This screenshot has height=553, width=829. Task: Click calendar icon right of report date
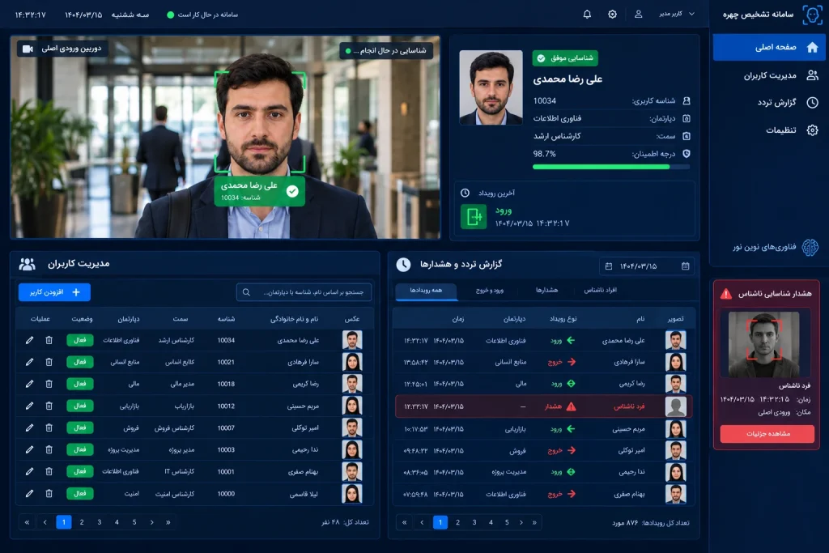[x=685, y=266]
